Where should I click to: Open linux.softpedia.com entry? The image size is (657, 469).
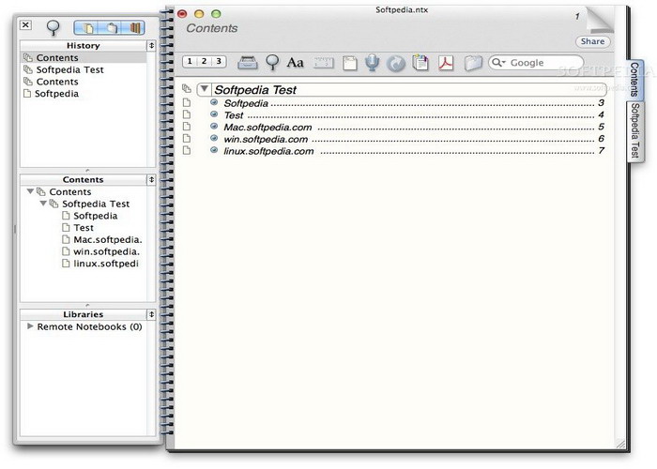coord(268,151)
